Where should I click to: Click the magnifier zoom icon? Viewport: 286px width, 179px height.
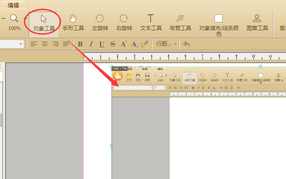pyautogui.click(x=14, y=18)
